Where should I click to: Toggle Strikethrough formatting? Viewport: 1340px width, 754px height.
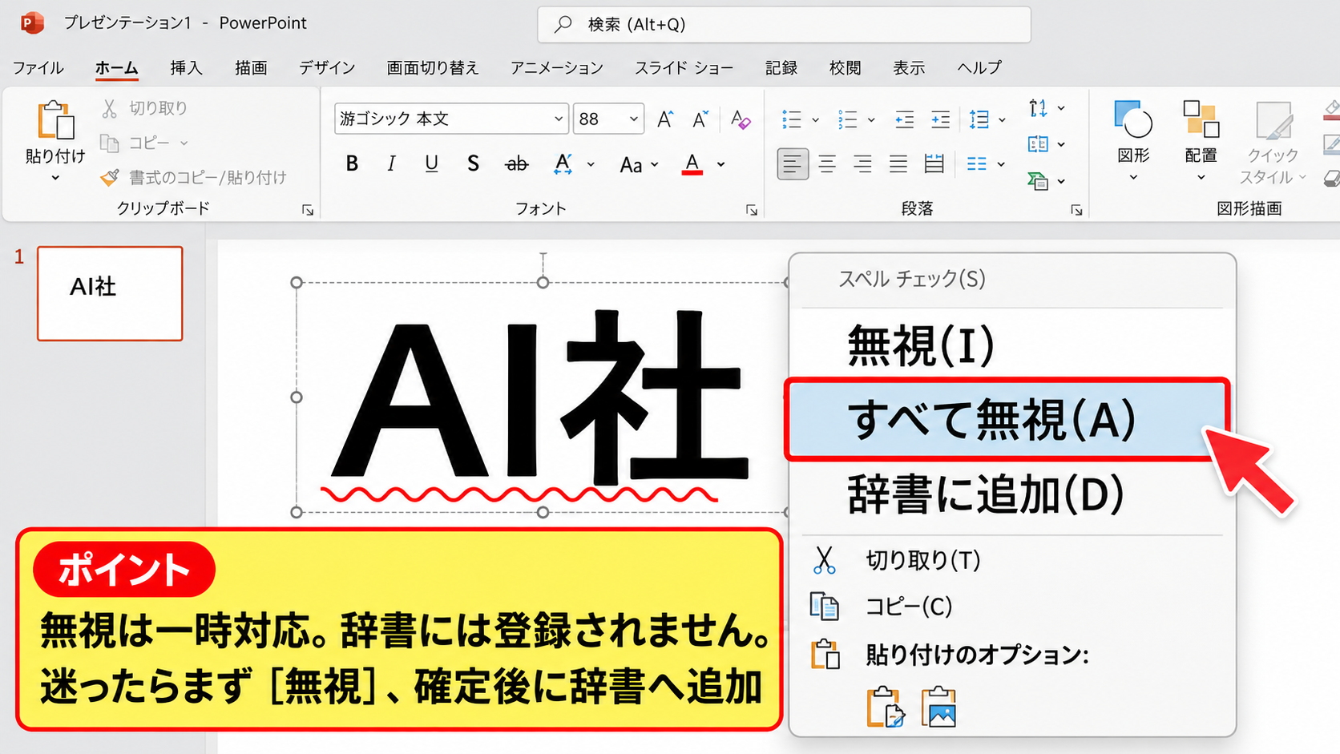click(517, 164)
